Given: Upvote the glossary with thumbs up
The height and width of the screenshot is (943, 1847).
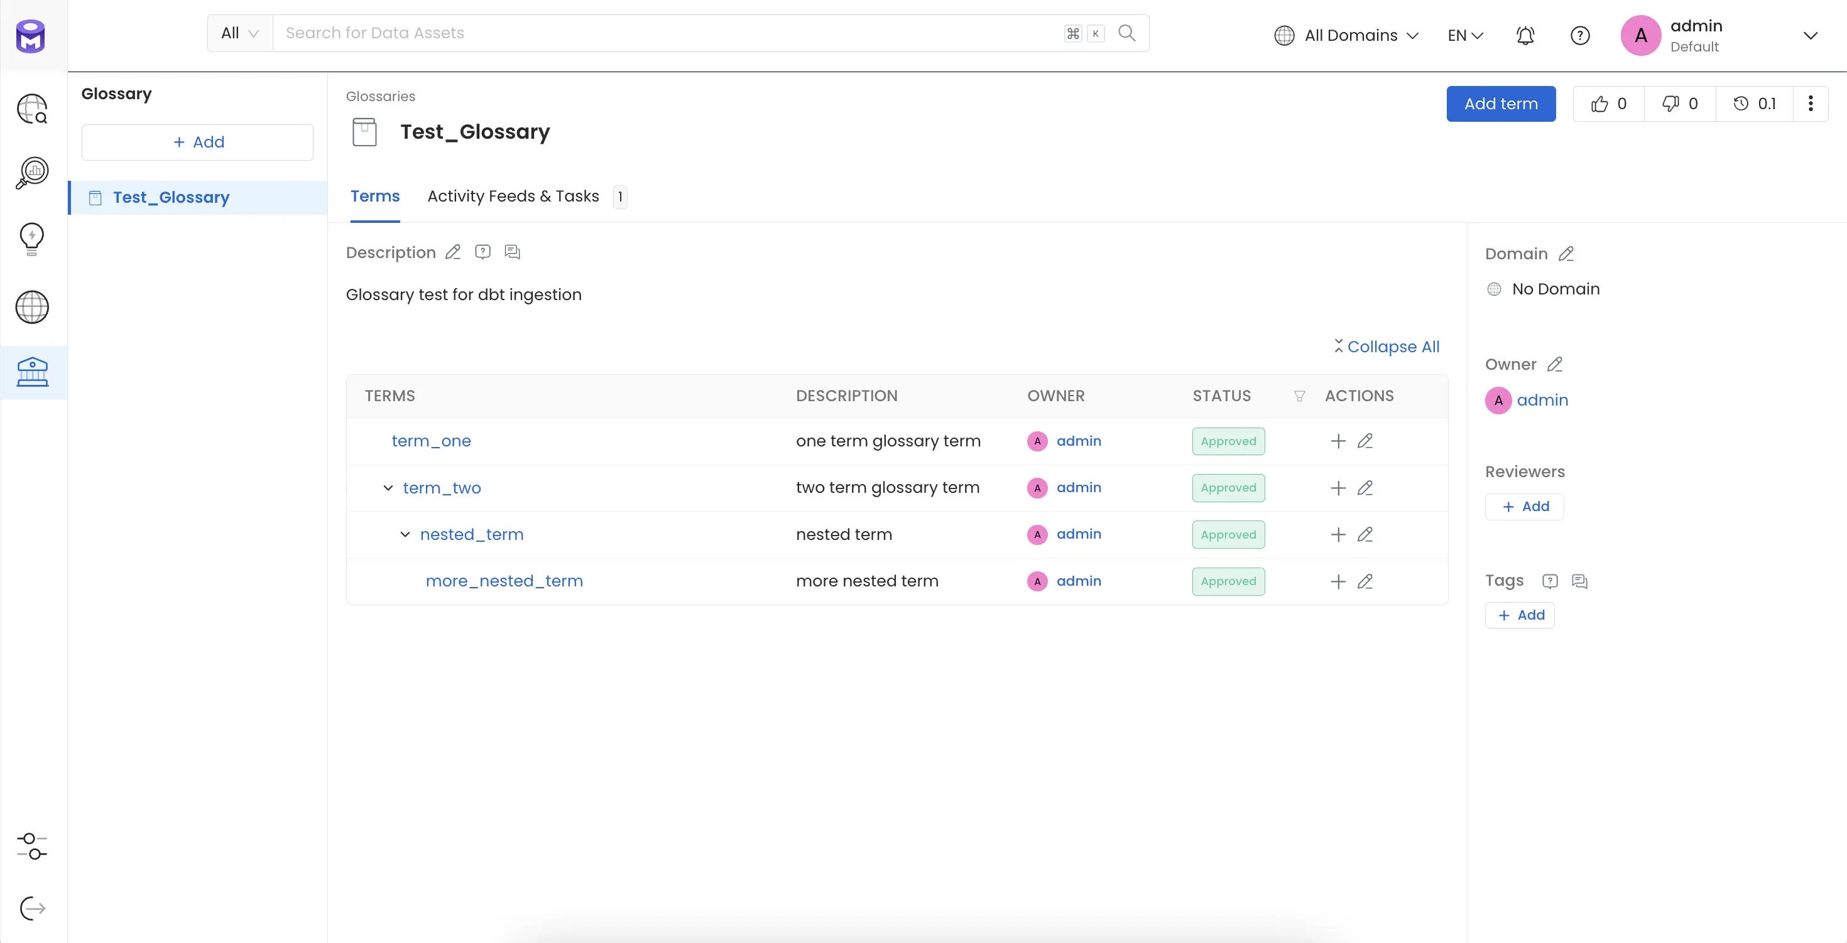Looking at the screenshot, I should [1608, 104].
